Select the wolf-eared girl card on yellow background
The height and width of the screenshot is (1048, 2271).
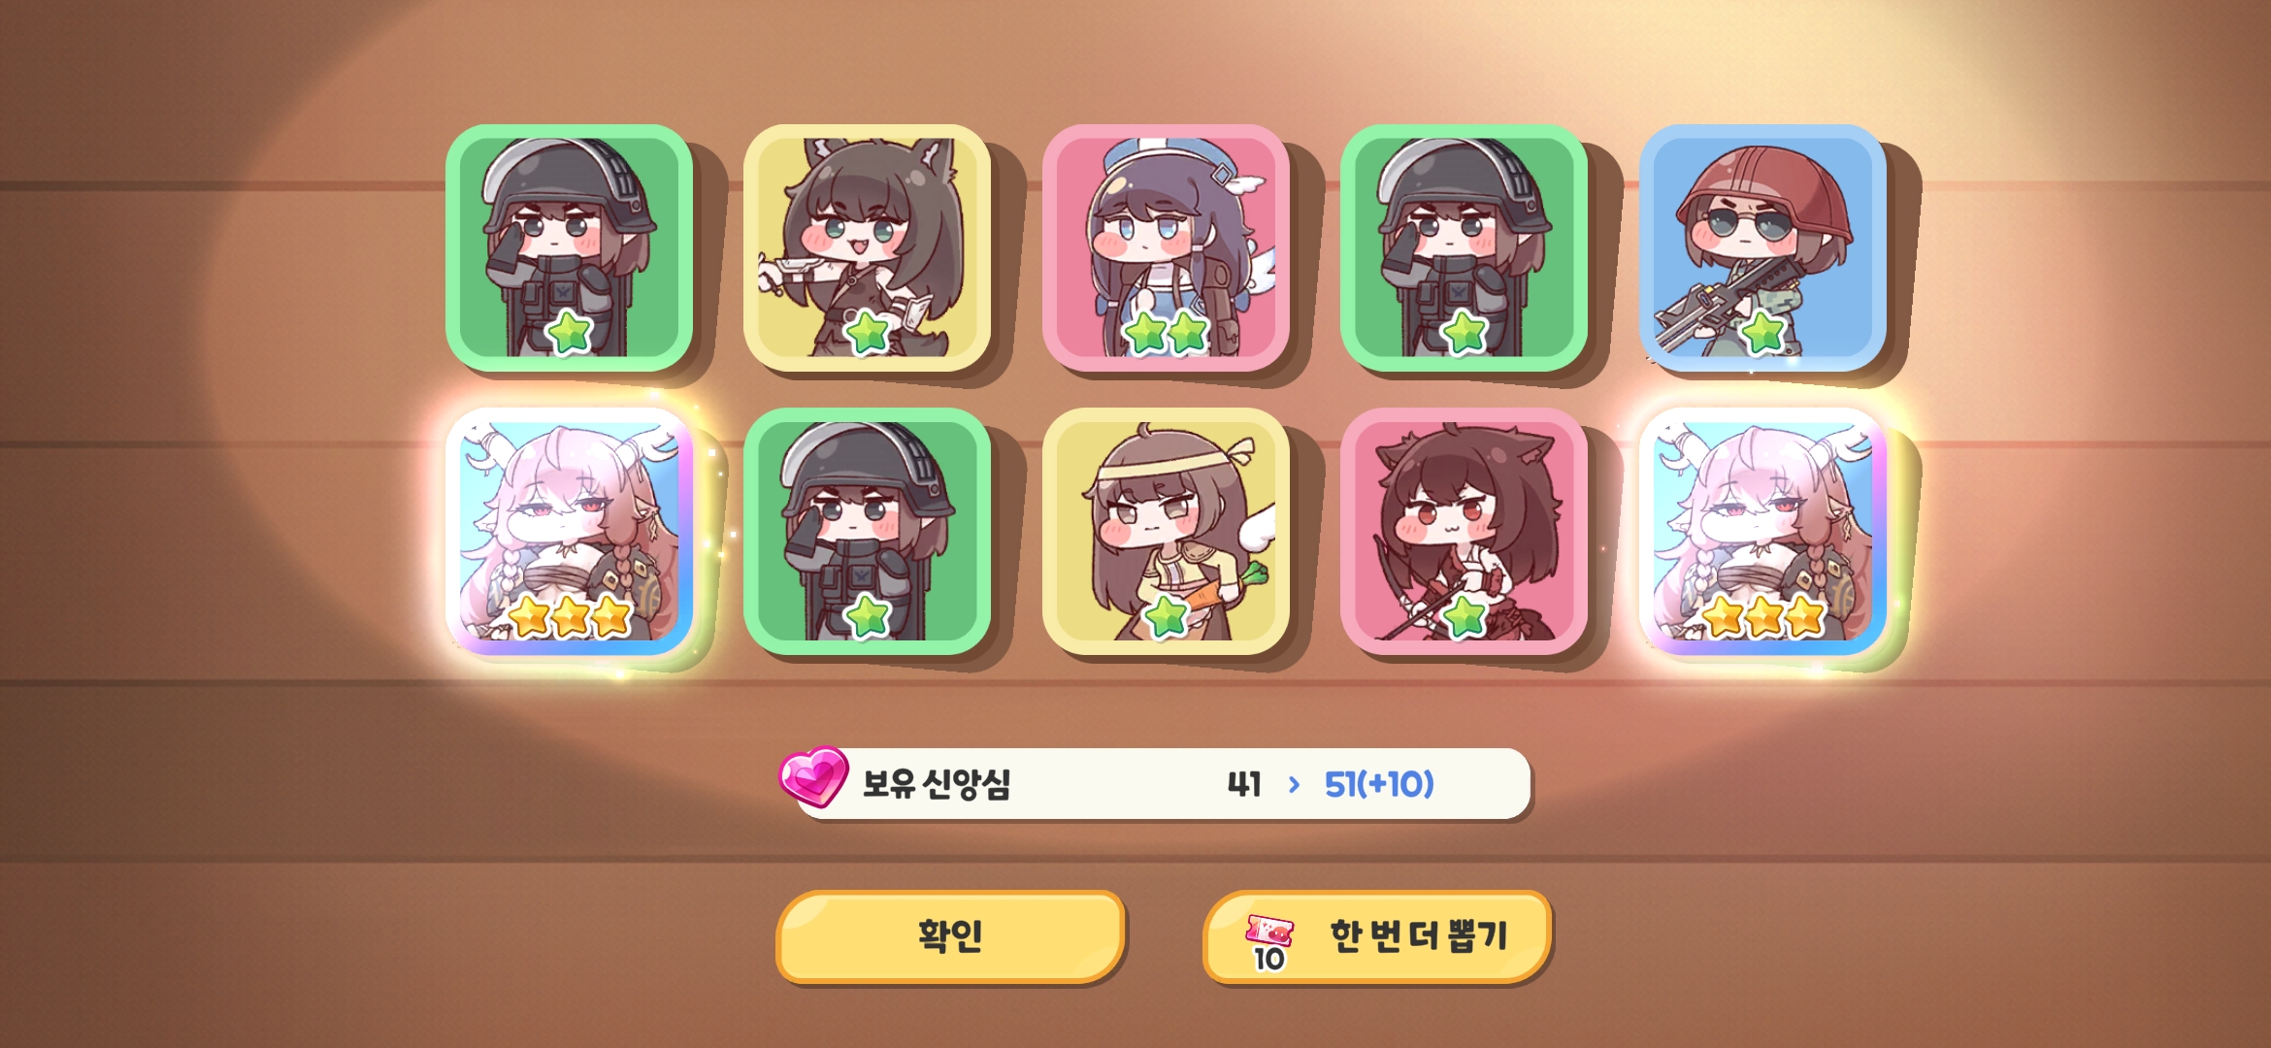[x=867, y=247]
